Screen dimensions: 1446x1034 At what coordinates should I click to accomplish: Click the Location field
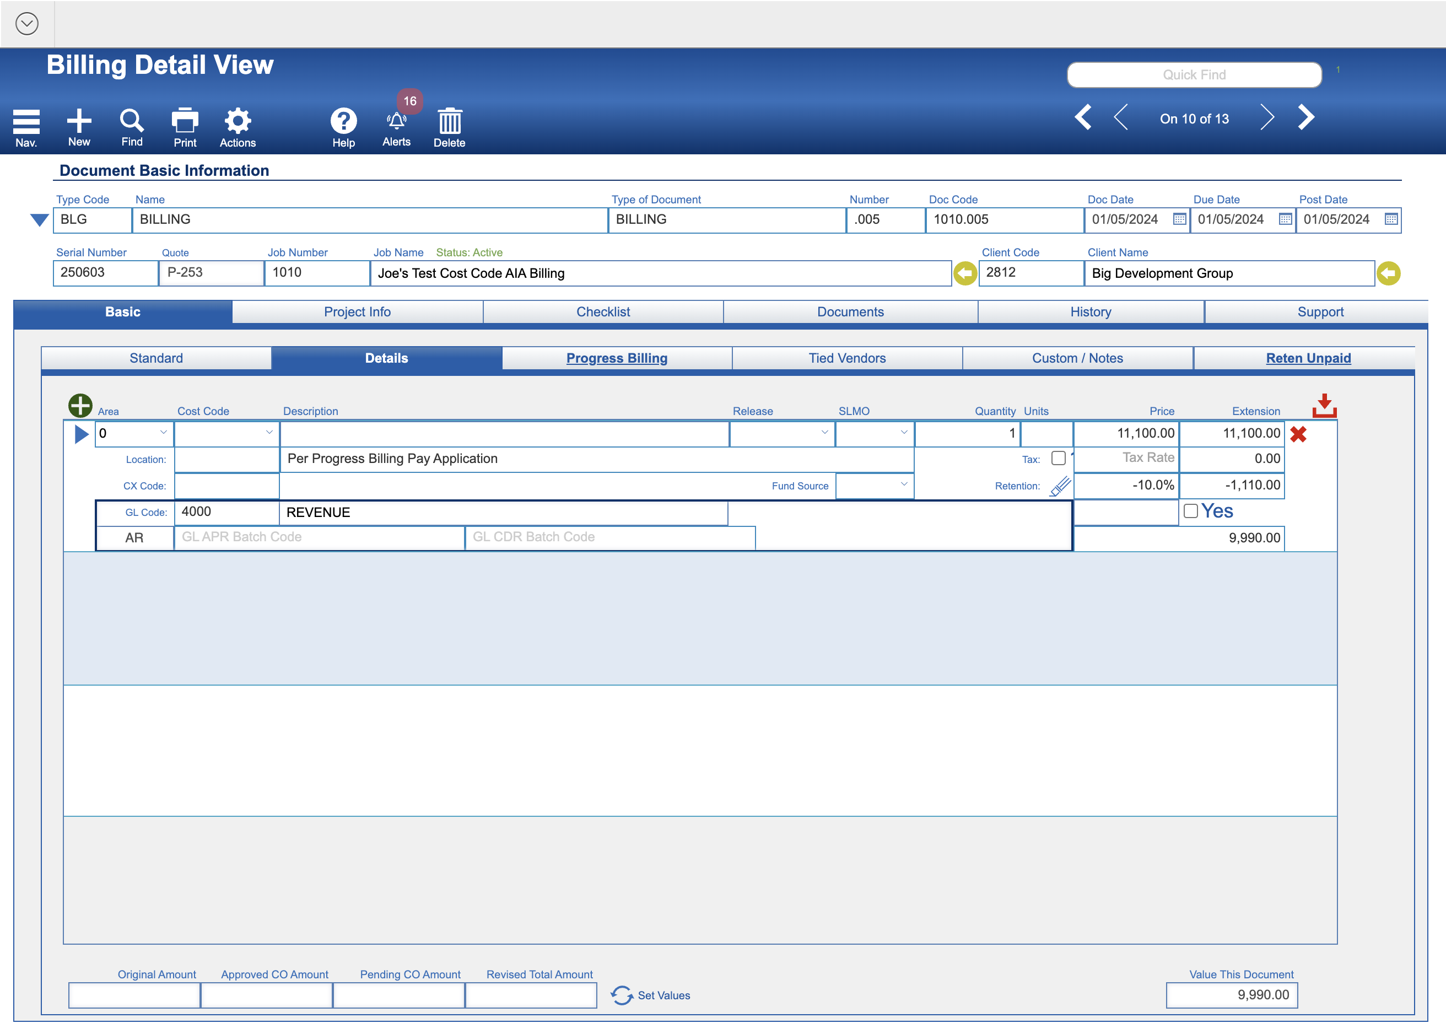tap(226, 459)
